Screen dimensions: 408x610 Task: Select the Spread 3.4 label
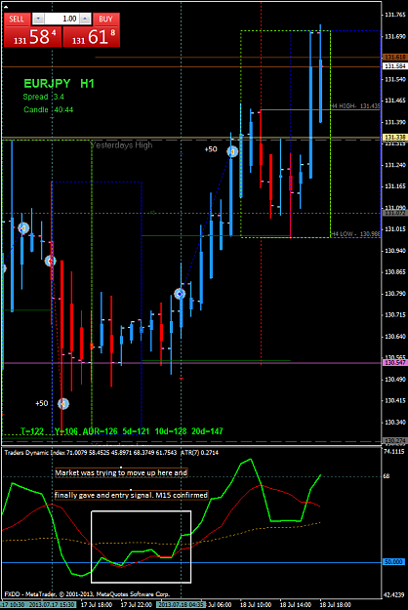pos(44,97)
